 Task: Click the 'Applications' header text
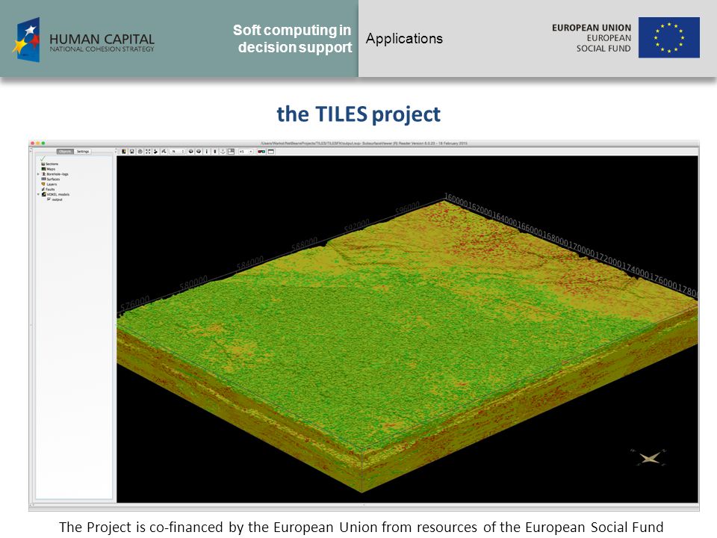404,38
